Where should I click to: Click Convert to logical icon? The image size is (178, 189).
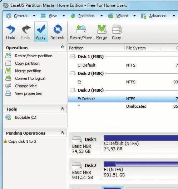(8, 78)
